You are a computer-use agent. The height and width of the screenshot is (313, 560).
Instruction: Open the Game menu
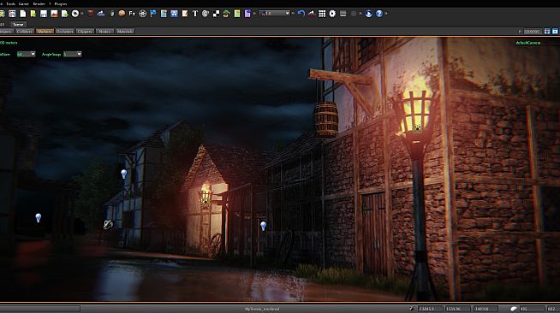24,3
